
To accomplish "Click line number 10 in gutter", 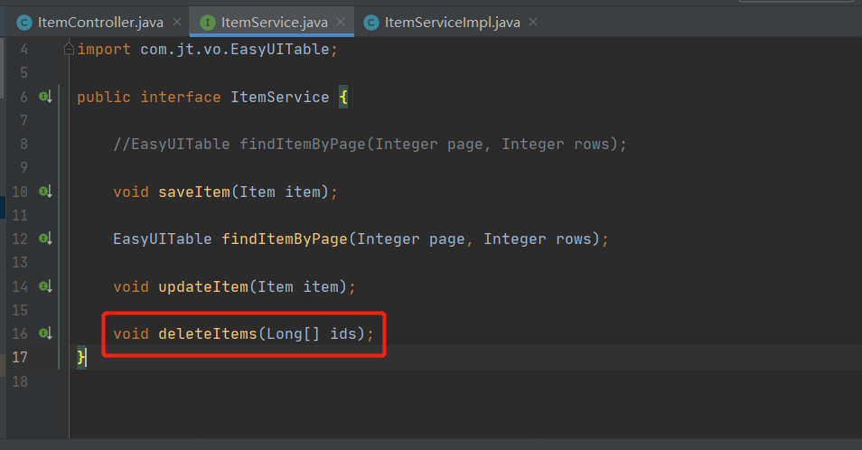I will click(x=20, y=192).
